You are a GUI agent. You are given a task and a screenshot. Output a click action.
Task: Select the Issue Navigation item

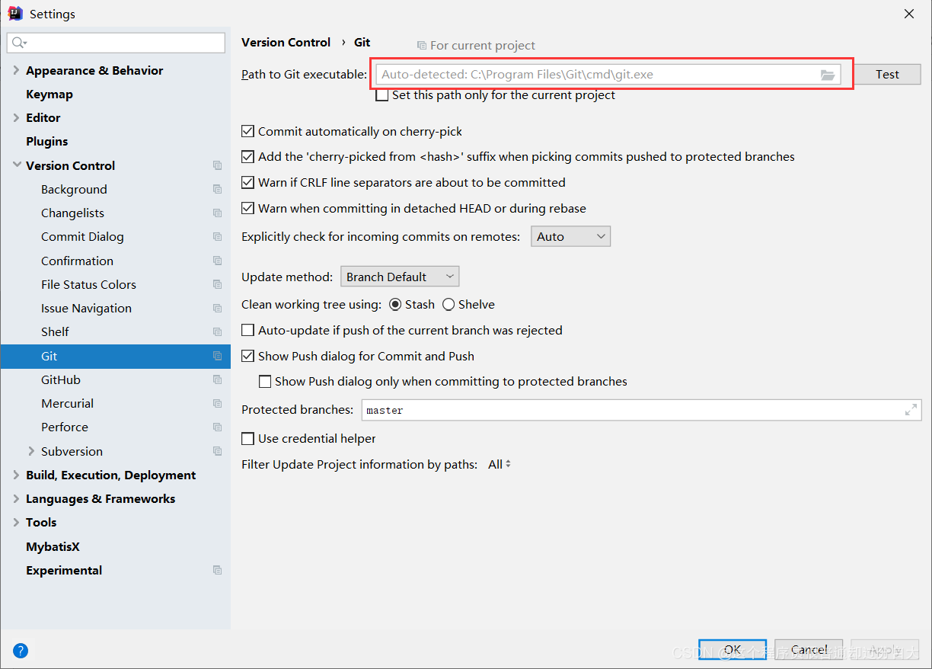[x=86, y=308]
